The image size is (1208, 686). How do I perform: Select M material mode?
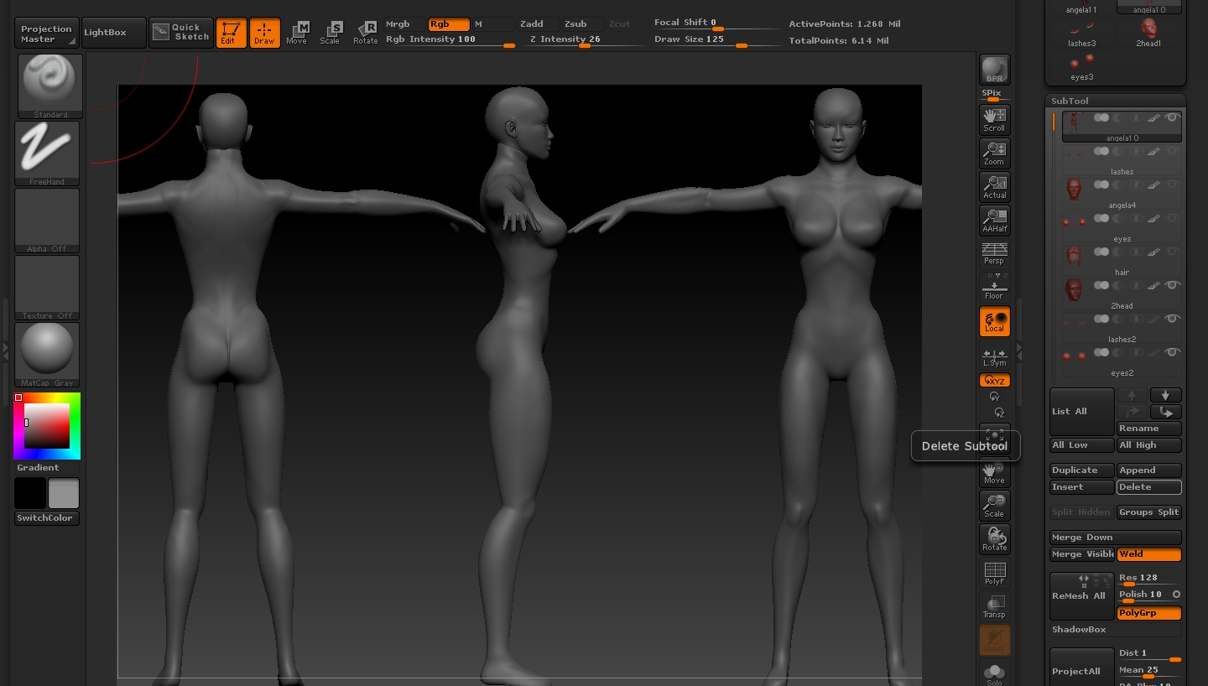pyautogui.click(x=493, y=24)
